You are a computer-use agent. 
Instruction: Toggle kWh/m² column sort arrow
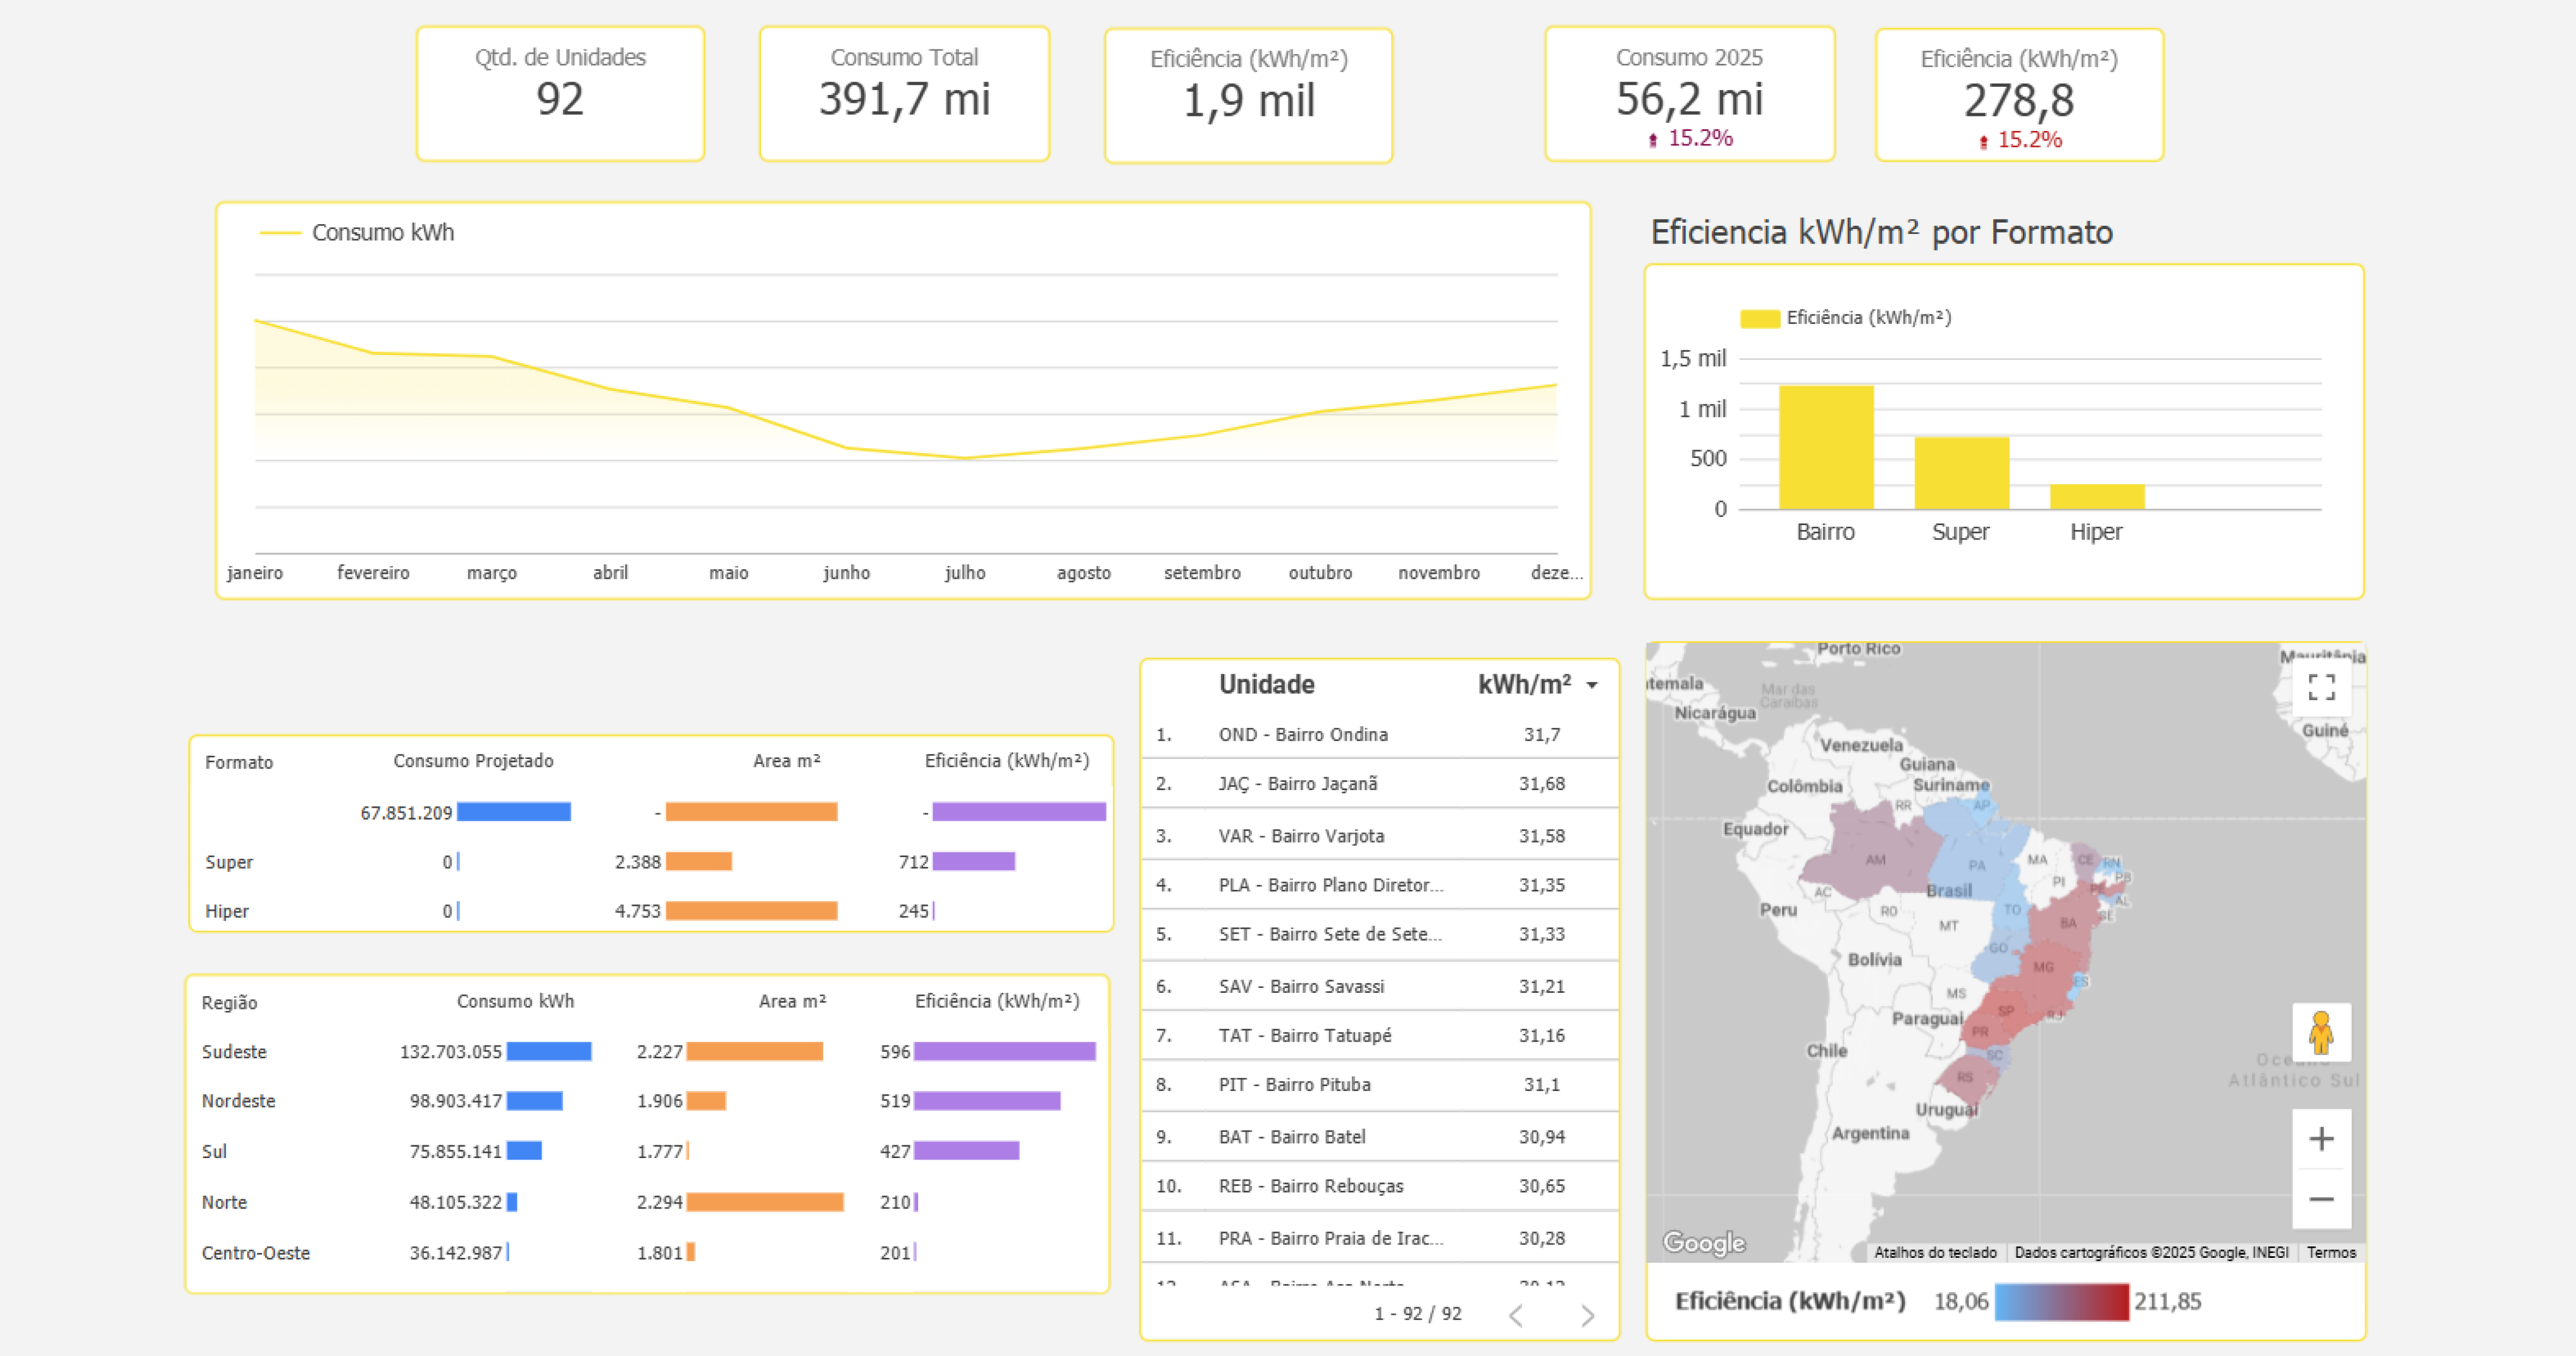coord(1592,686)
